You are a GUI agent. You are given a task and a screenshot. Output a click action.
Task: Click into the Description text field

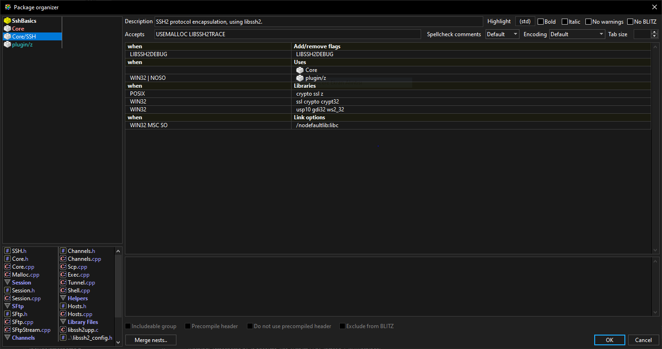318,22
